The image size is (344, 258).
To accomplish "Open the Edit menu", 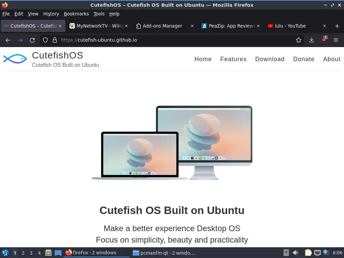I will pyautogui.click(x=19, y=14).
